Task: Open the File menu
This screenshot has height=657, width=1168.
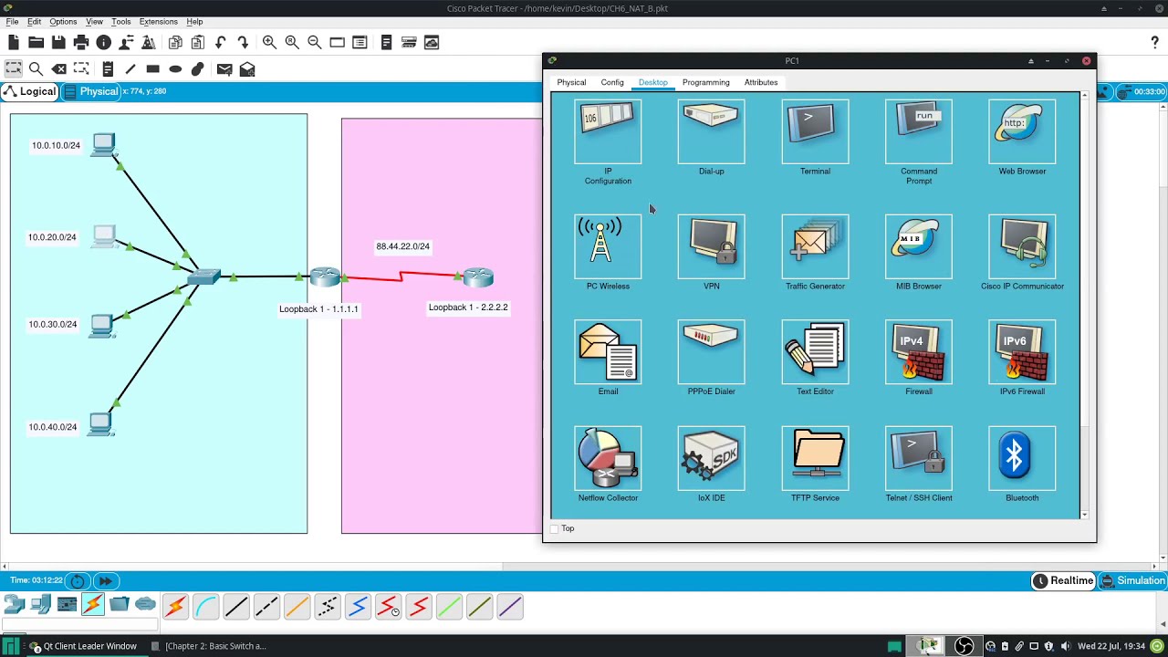Action: pyautogui.click(x=13, y=21)
